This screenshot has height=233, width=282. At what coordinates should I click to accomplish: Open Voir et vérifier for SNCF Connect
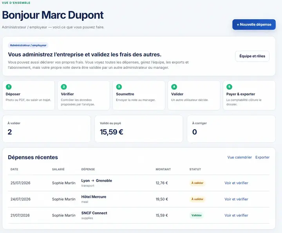tap(236, 215)
